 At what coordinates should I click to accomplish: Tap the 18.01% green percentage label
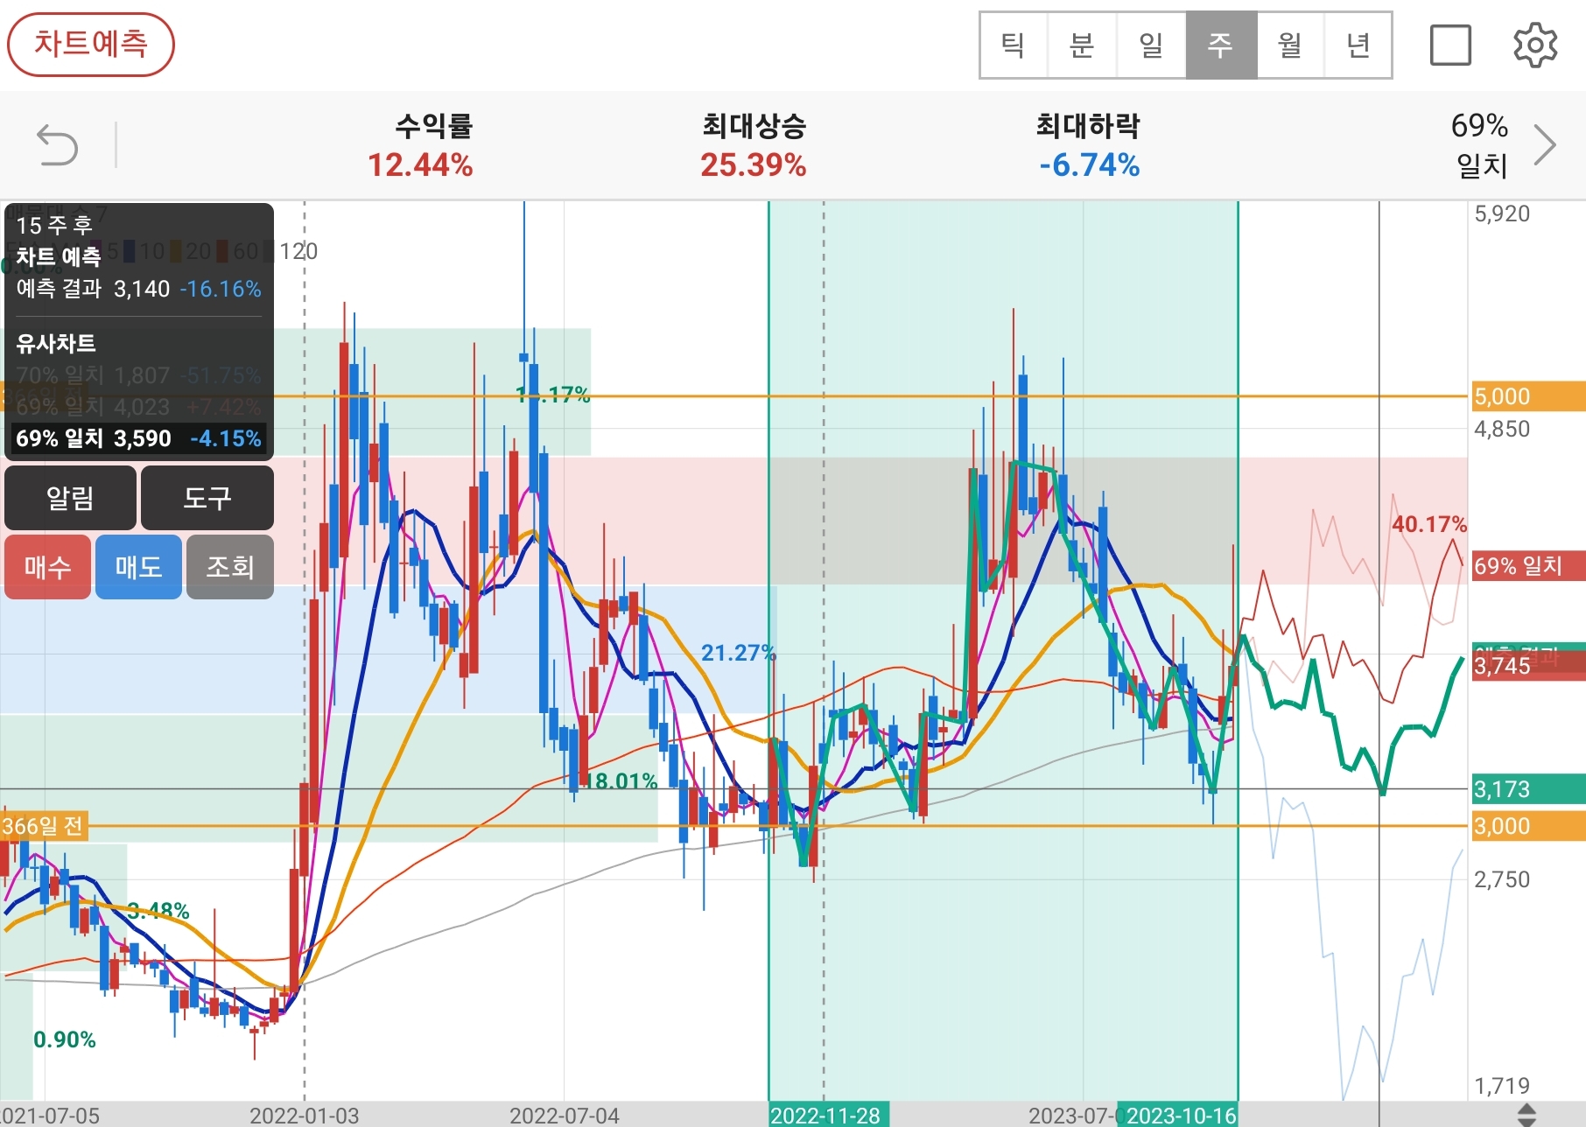coord(621,780)
